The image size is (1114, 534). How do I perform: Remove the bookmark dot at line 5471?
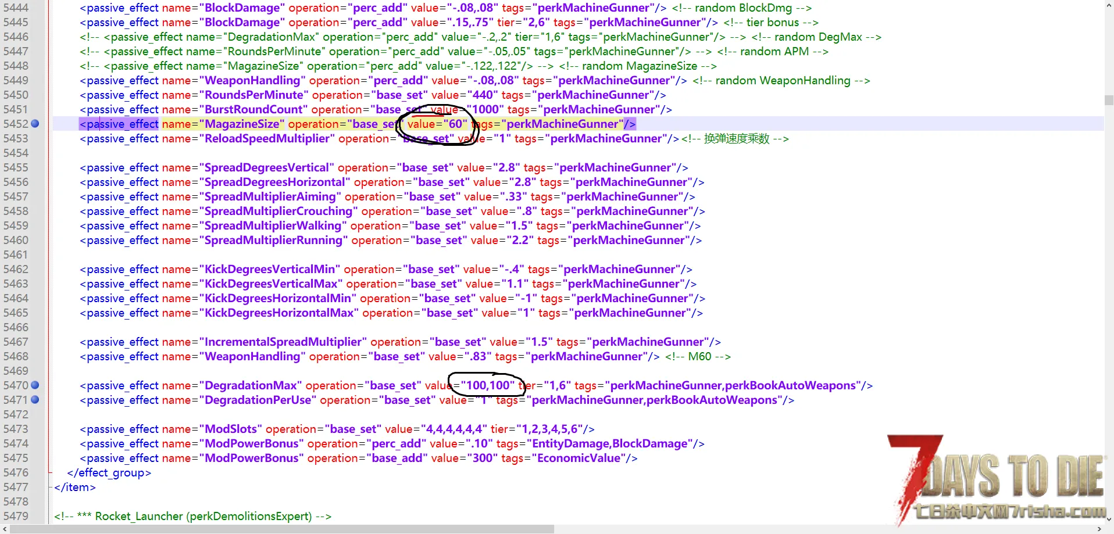coord(35,400)
